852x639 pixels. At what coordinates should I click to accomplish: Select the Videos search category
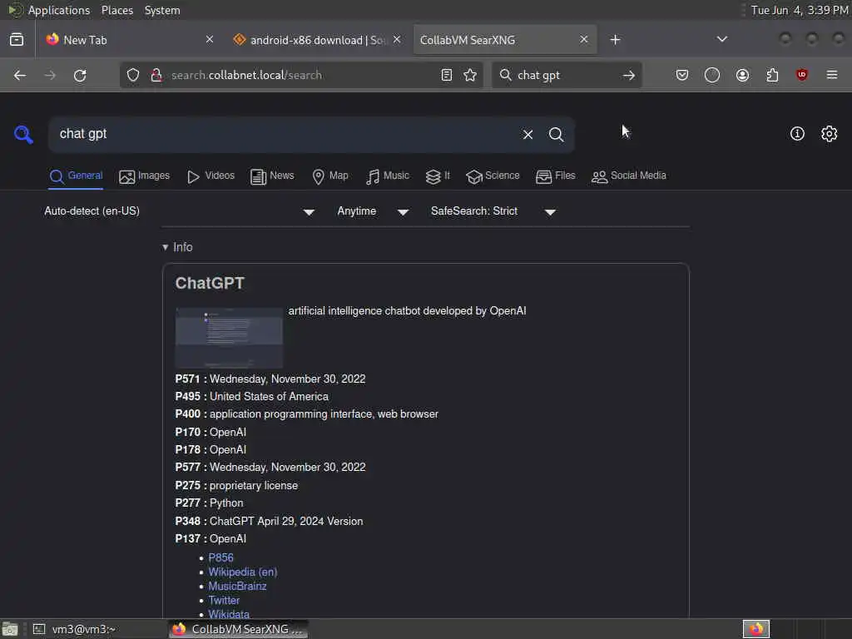point(211,176)
